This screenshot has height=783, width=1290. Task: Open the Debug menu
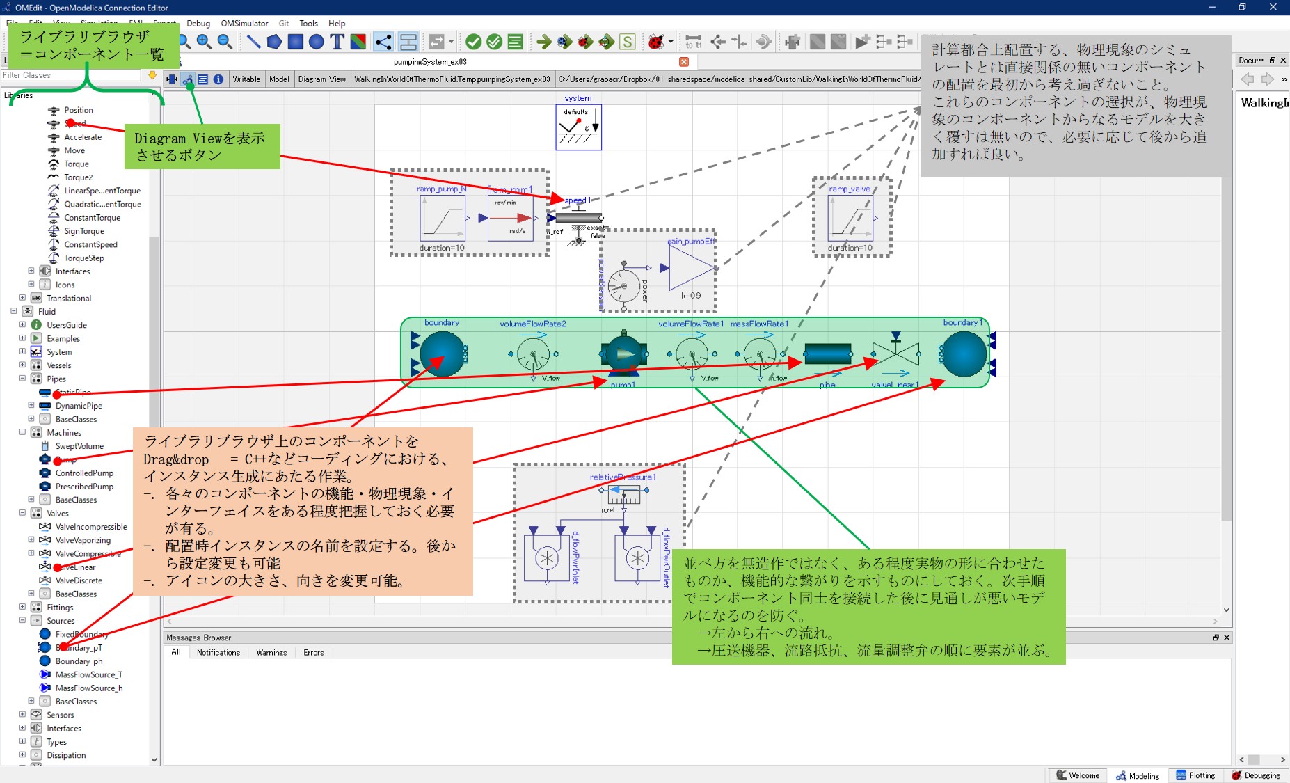pyautogui.click(x=198, y=24)
